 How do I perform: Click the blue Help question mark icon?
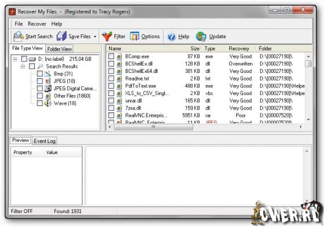pos(171,36)
